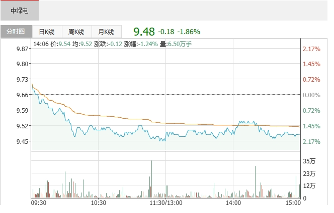This screenshot has width=334, height=213.
Task: Click the -0.18 price change value
Action: tap(166, 32)
